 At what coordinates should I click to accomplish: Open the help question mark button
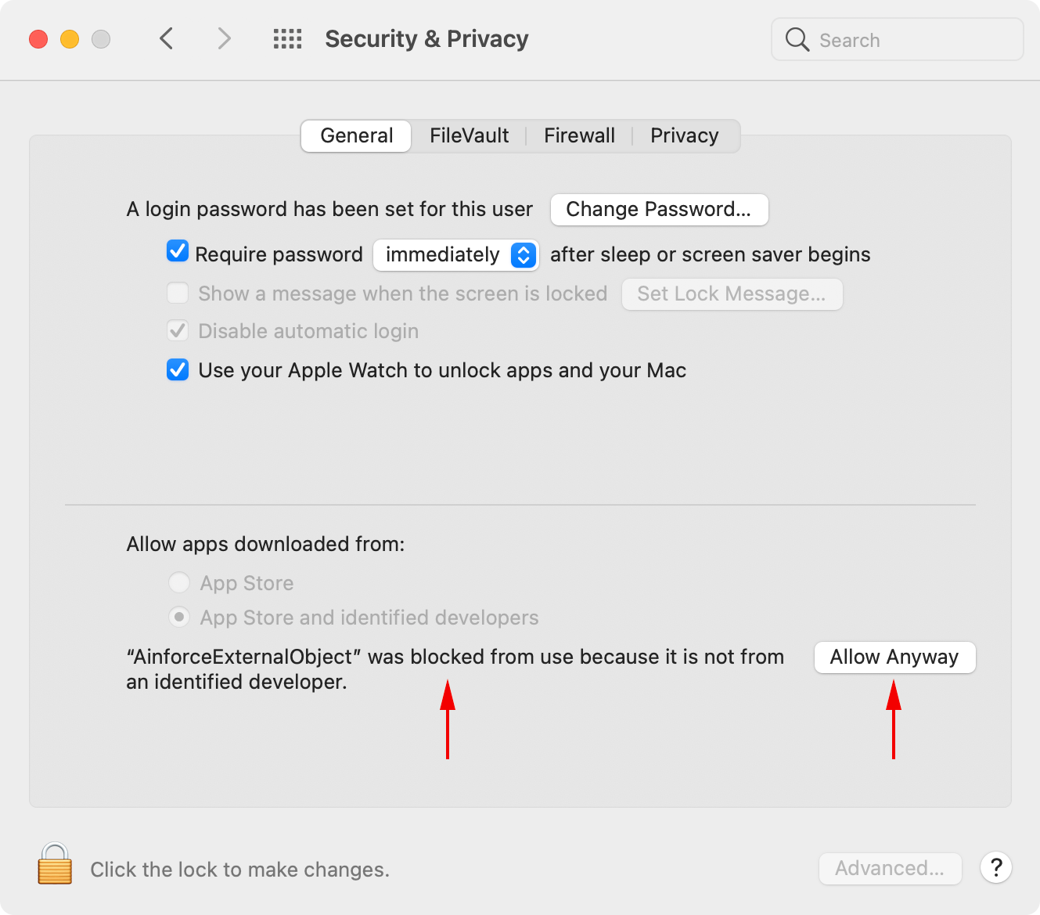(995, 867)
